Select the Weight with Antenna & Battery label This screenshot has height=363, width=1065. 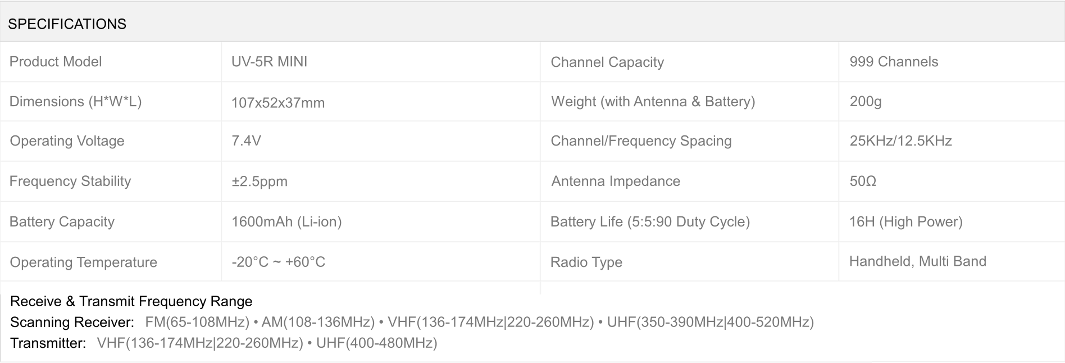(x=653, y=102)
